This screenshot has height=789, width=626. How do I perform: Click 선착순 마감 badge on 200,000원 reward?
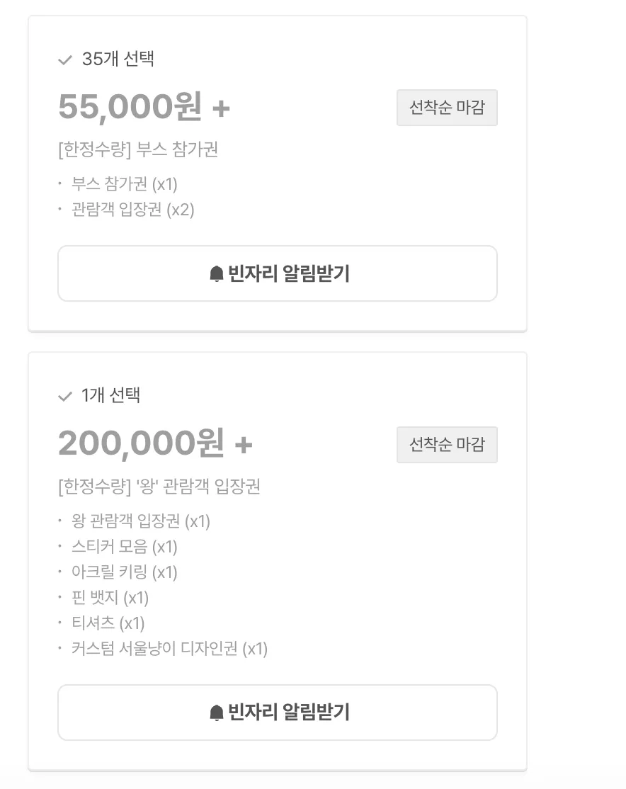(447, 444)
